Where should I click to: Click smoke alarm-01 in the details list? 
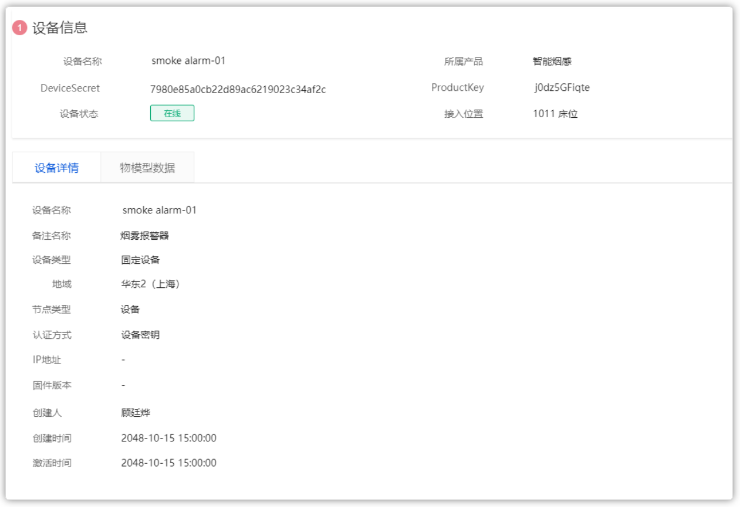[160, 210]
